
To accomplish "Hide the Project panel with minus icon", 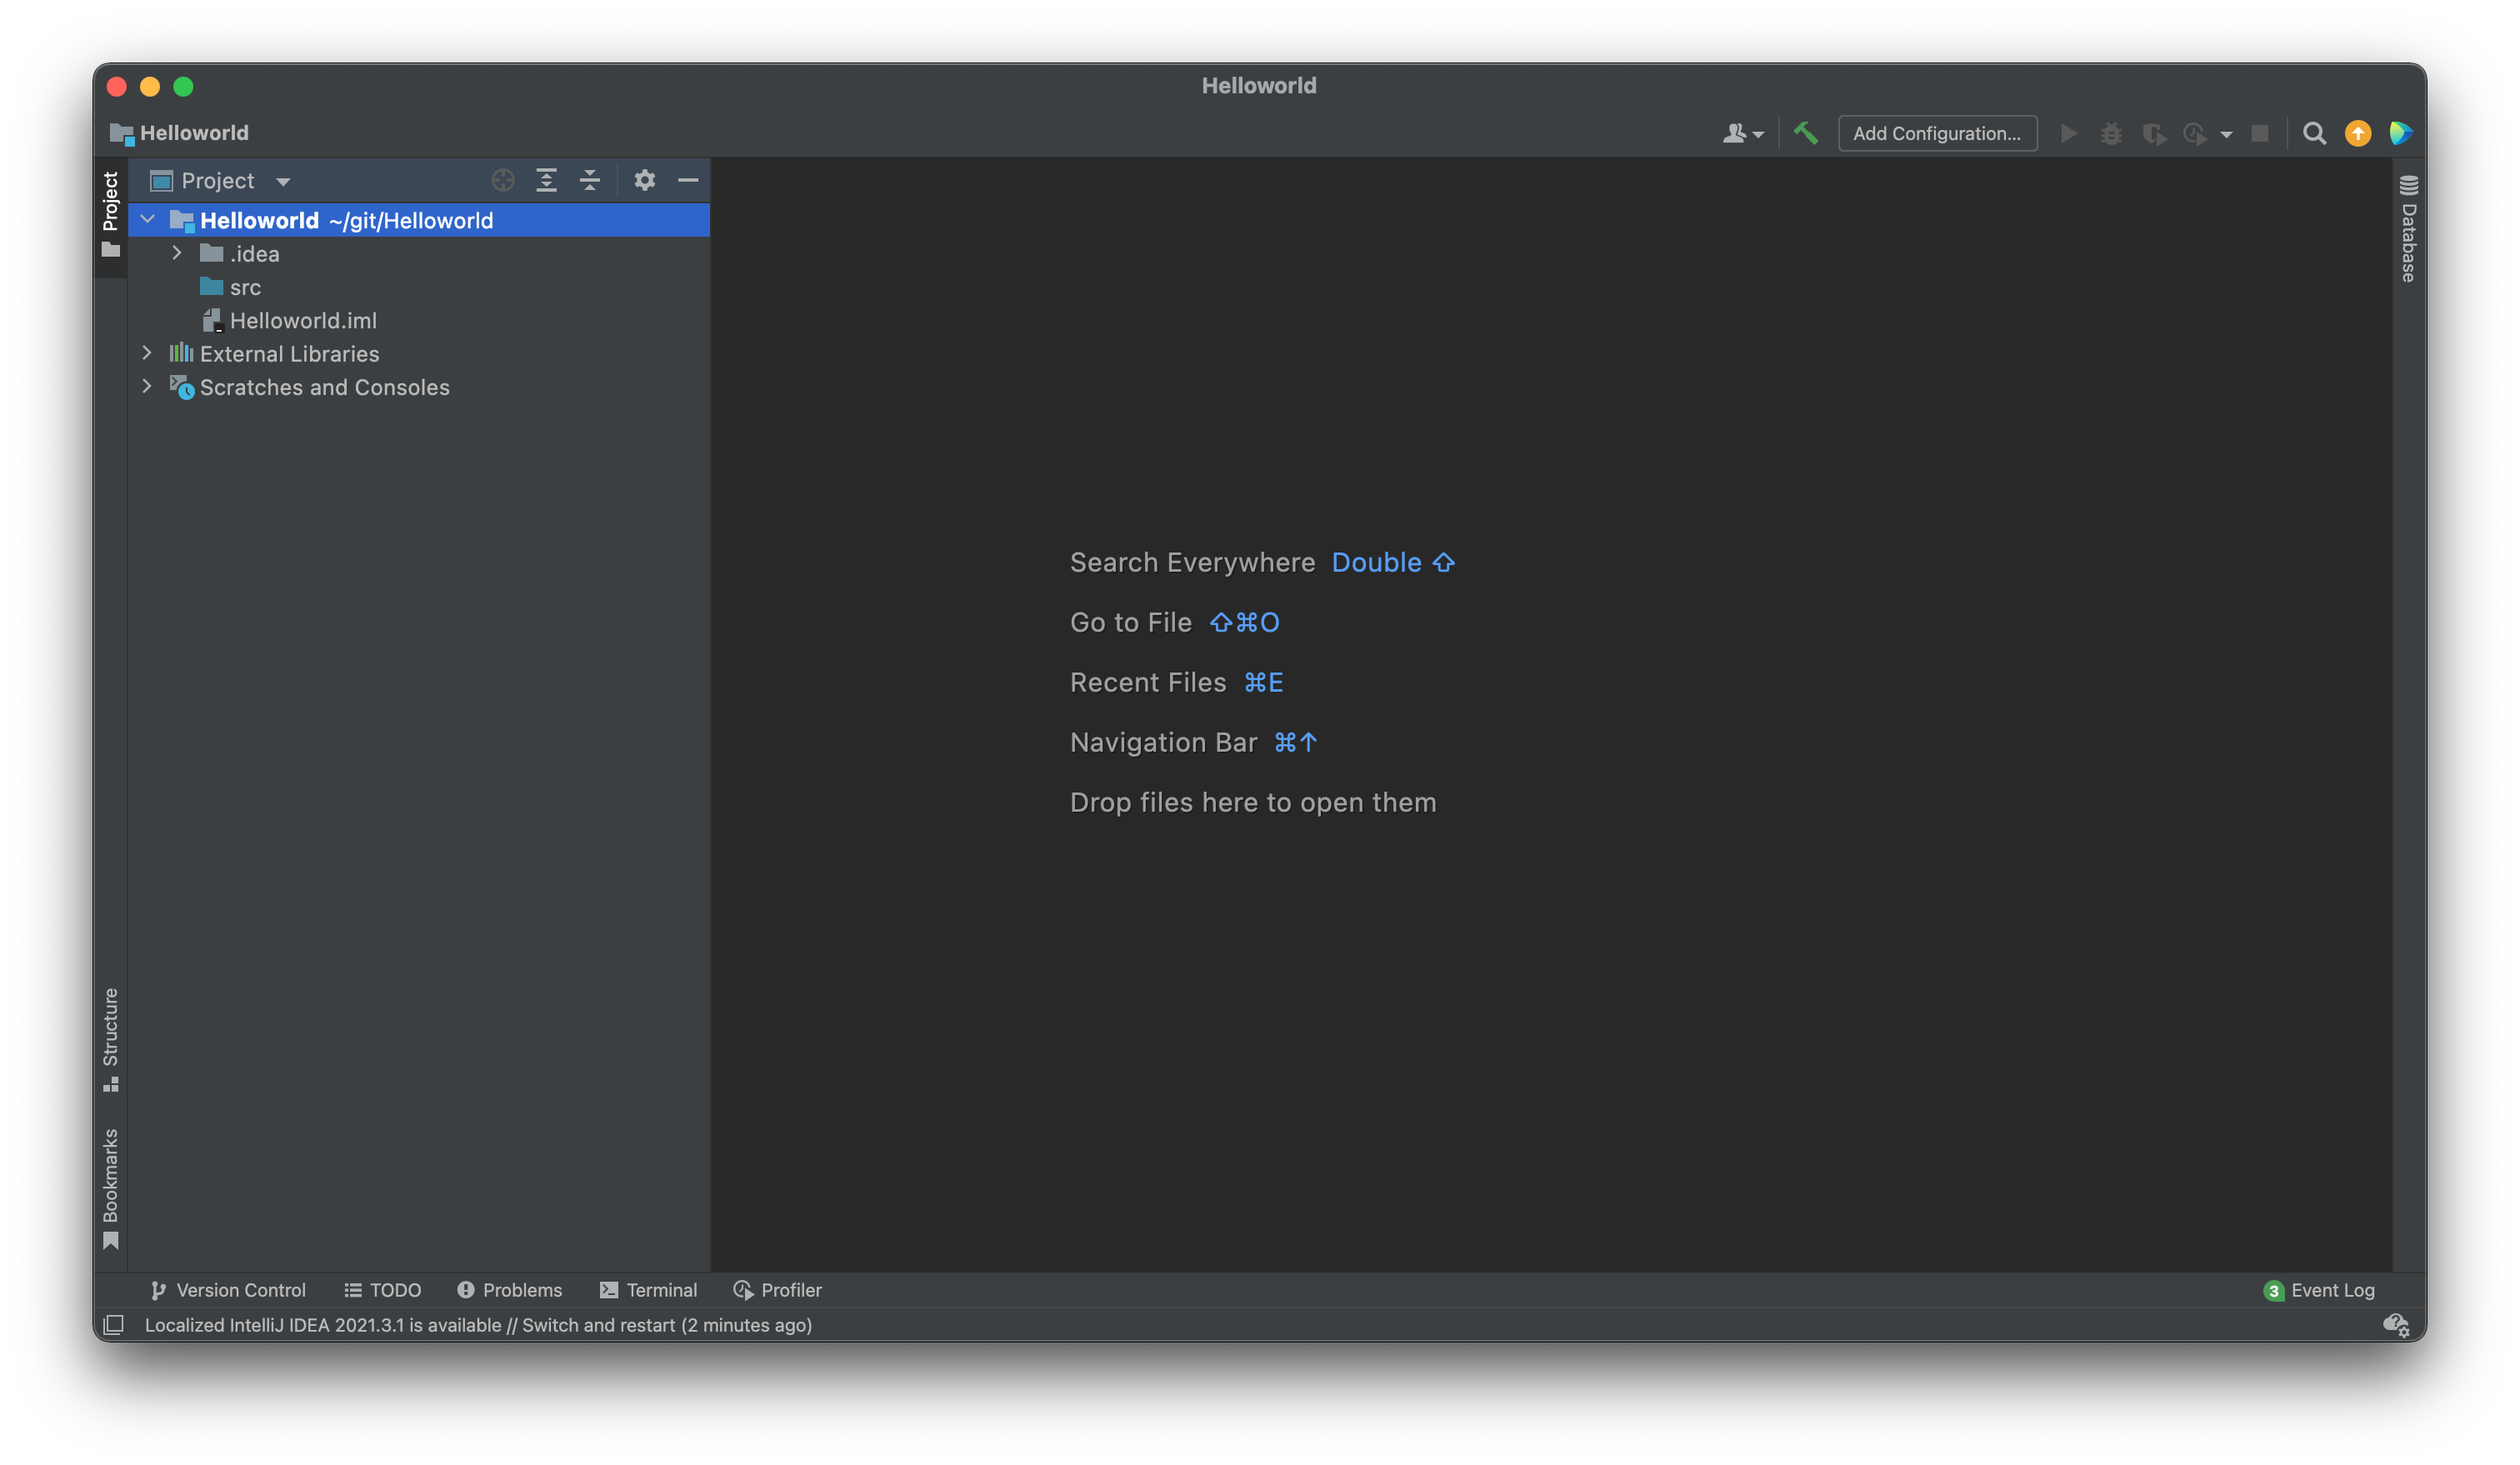I will click(688, 180).
